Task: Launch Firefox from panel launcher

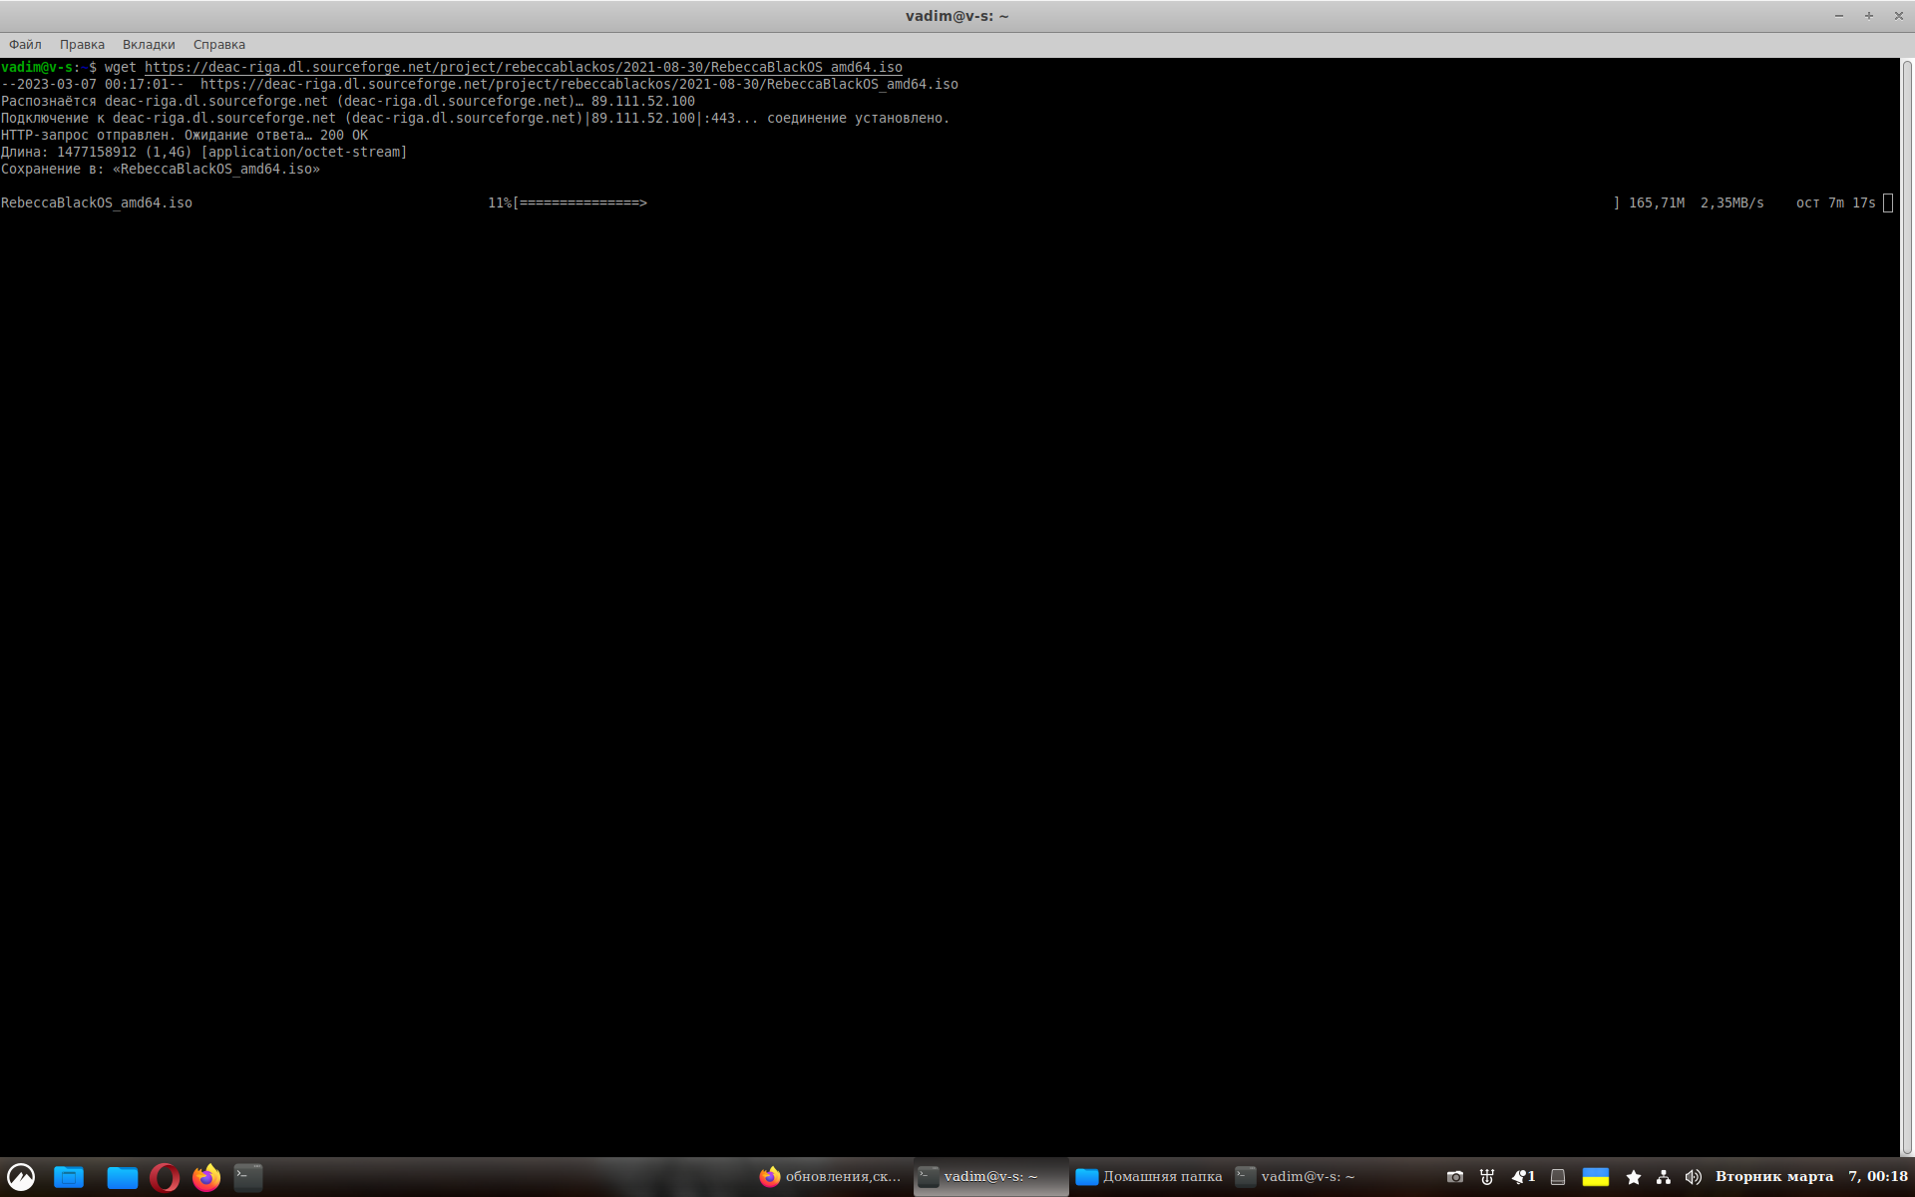Action: [206, 1177]
